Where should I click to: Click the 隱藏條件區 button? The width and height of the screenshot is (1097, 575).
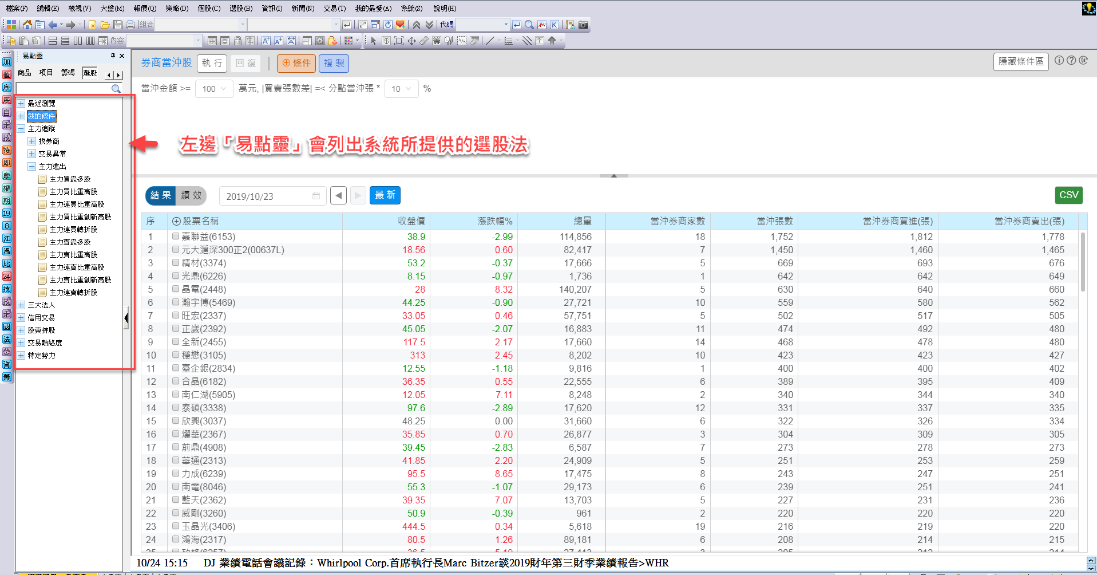[1021, 61]
